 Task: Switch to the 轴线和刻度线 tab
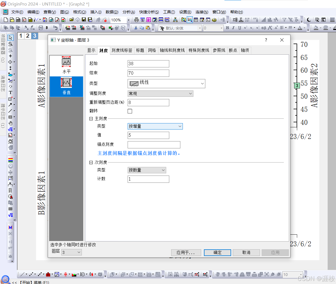point(172,50)
